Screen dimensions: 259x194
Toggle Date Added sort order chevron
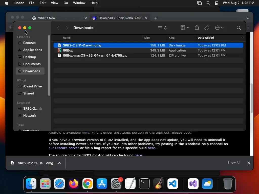click(242, 38)
